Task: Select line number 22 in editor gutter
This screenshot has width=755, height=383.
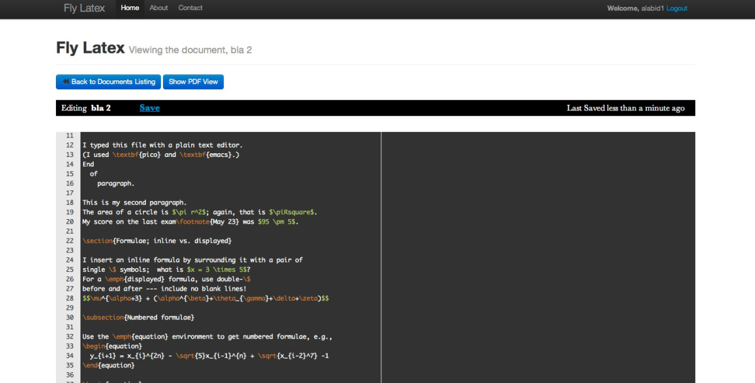Action: pos(69,241)
